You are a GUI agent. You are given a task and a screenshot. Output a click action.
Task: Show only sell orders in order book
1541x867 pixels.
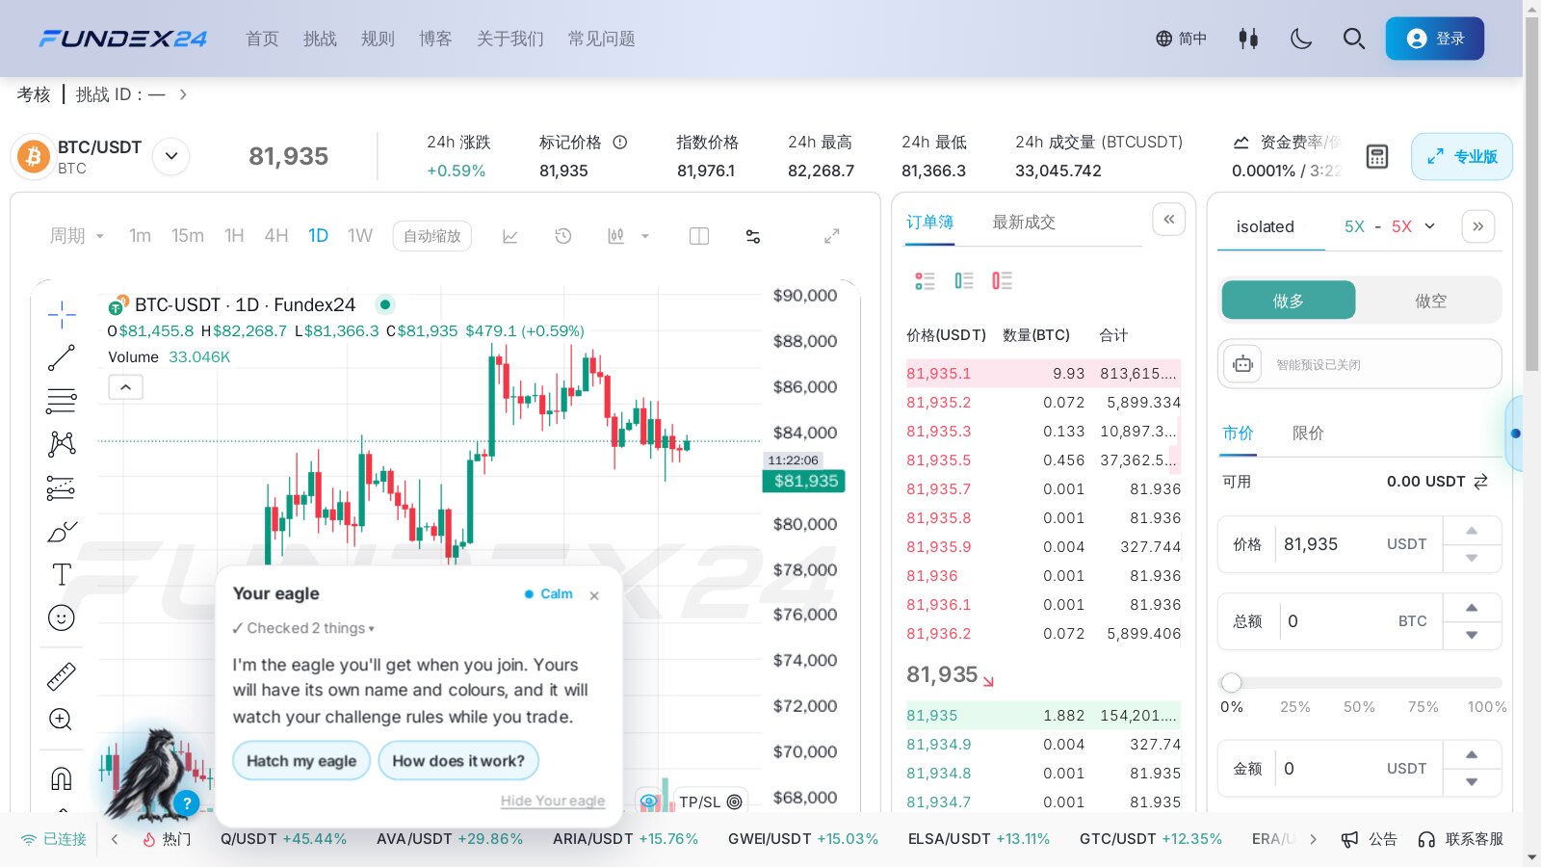[x=1003, y=280]
